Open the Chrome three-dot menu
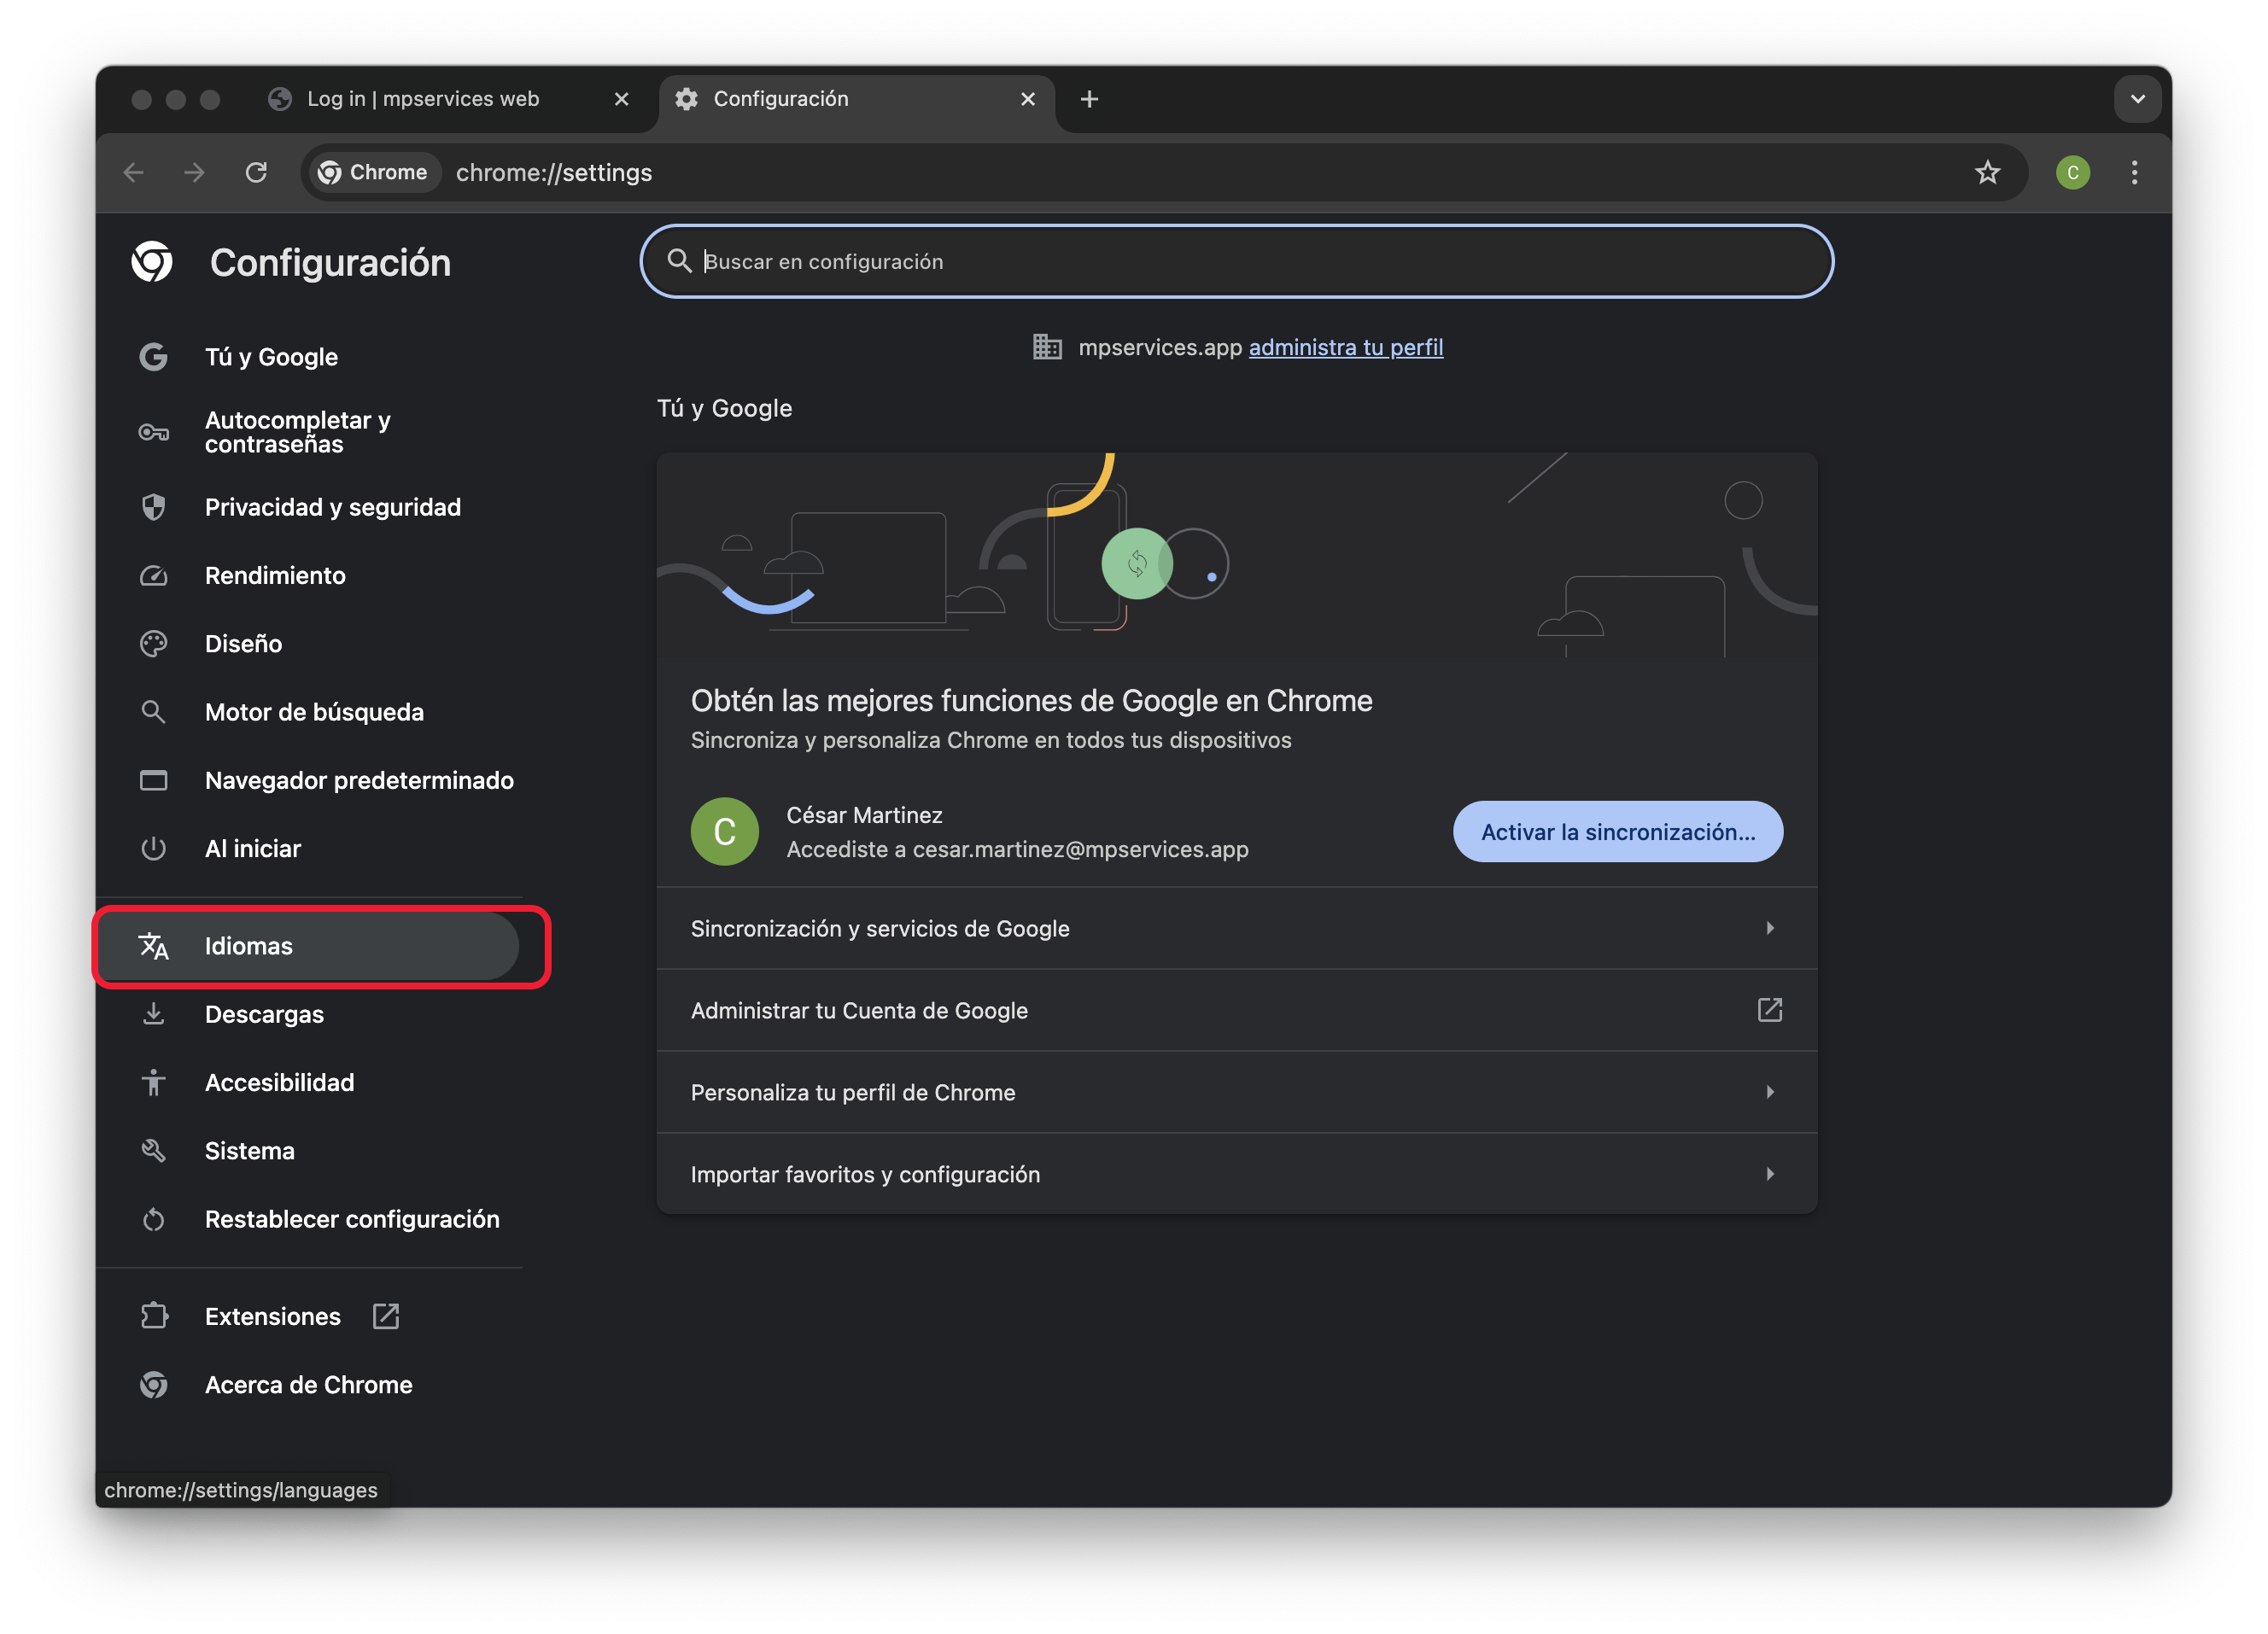 pyautogui.click(x=2134, y=173)
